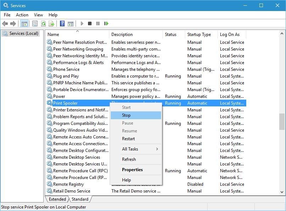Choose Refresh in the context menu
Screen dimensions: 286x211
pos(136,159)
